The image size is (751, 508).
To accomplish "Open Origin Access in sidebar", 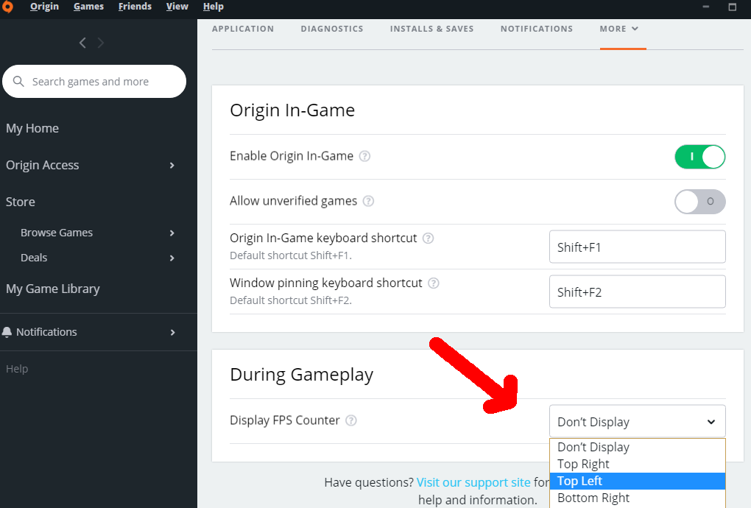I will [x=42, y=165].
